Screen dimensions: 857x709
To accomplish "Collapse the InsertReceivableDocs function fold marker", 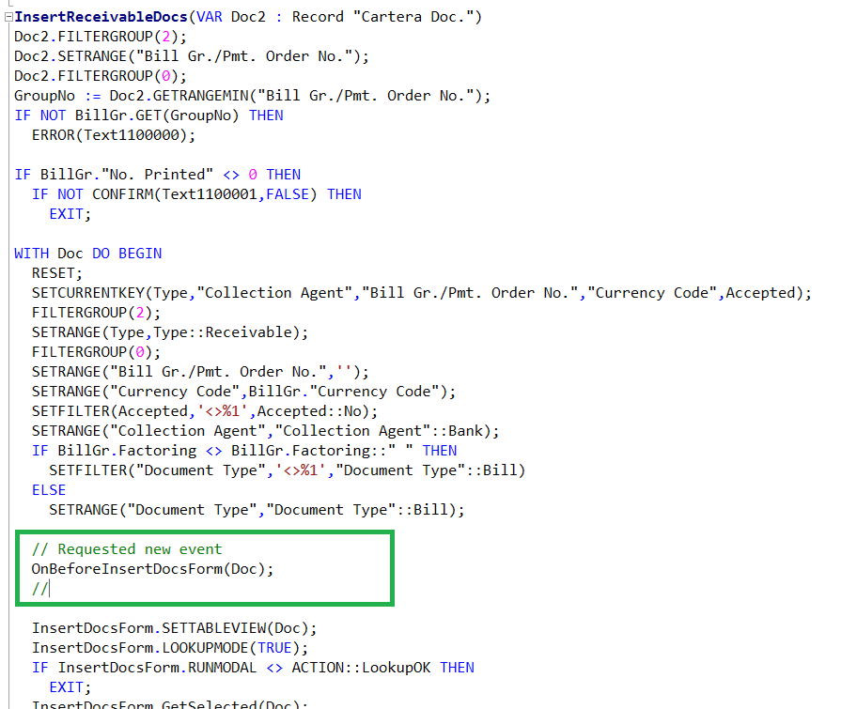I will [x=7, y=16].
